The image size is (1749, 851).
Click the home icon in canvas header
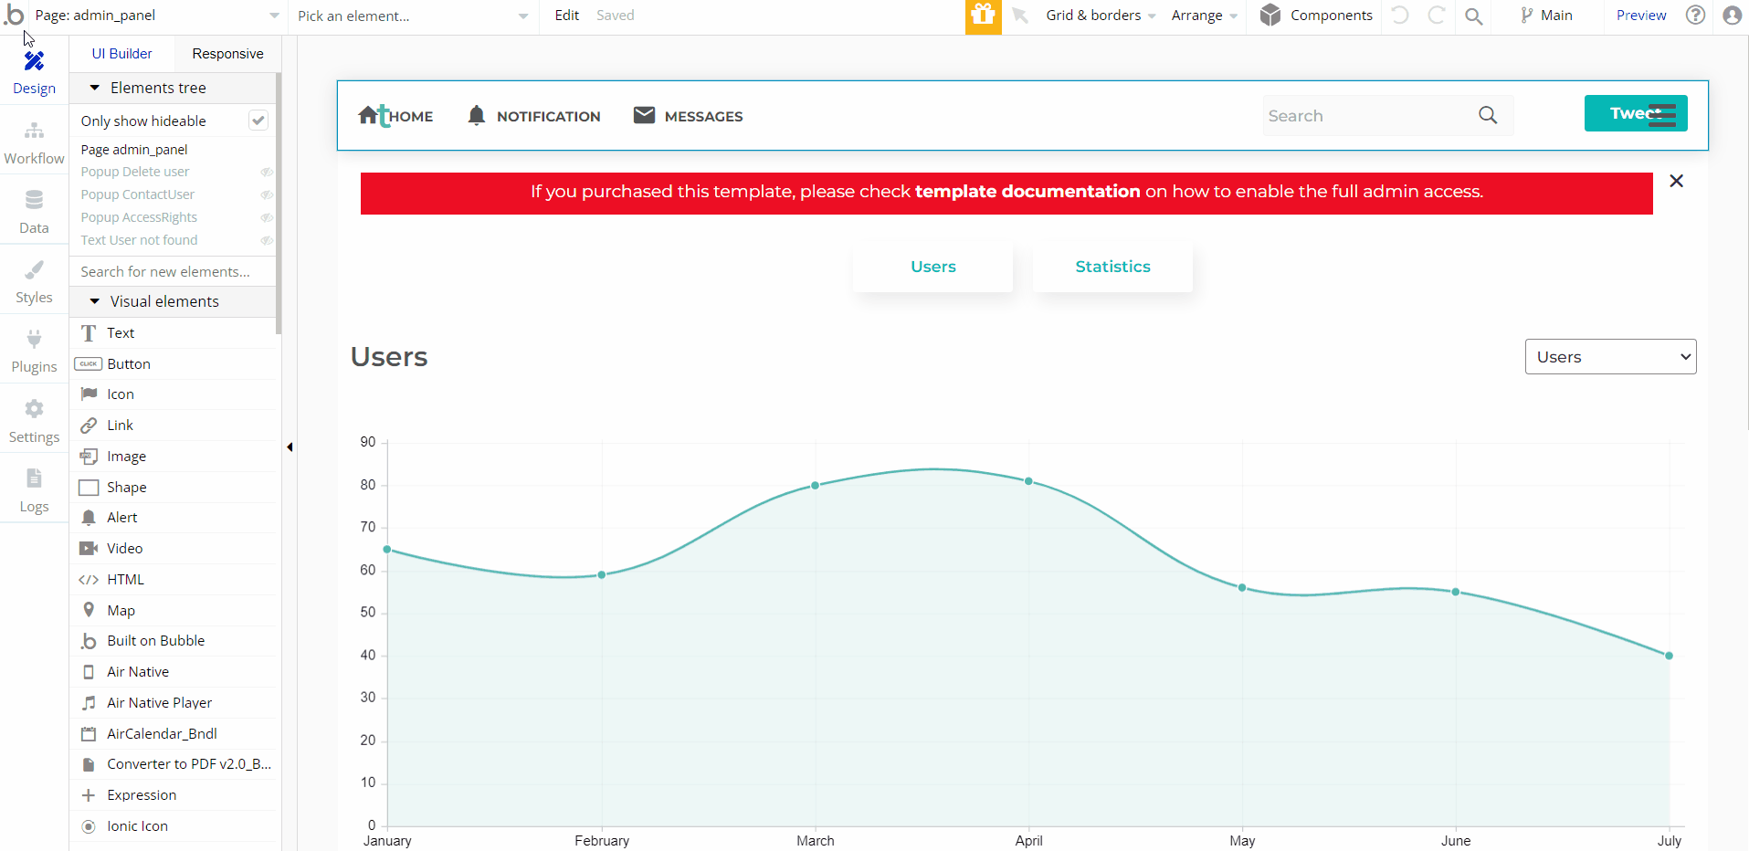pyautogui.click(x=368, y=115)
